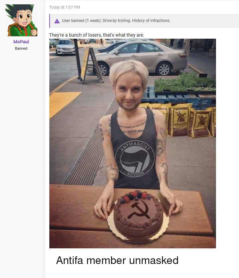
Task: Click the green plants on the pallet
Action: pyautogui.click(x=185, y=82)
